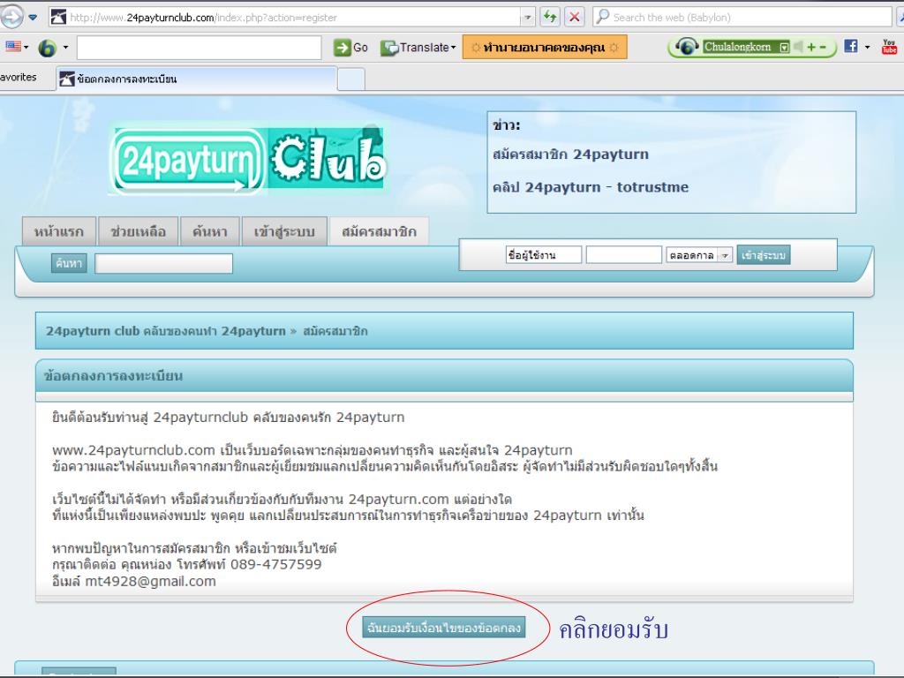Open the ช่วยเหลือ menu tab

point(139,232)
